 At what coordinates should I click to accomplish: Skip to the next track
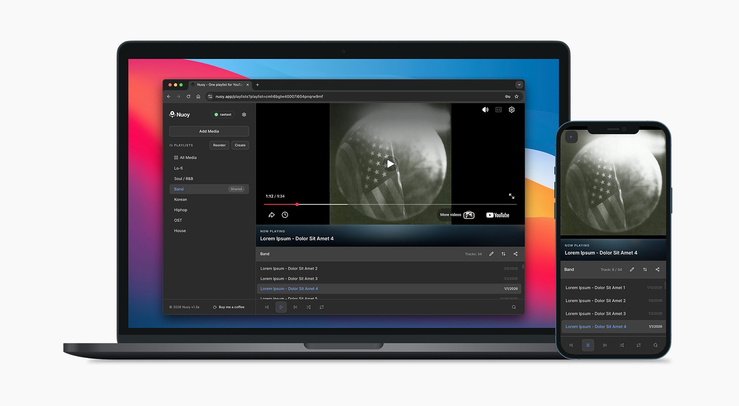tap(295, 307)
